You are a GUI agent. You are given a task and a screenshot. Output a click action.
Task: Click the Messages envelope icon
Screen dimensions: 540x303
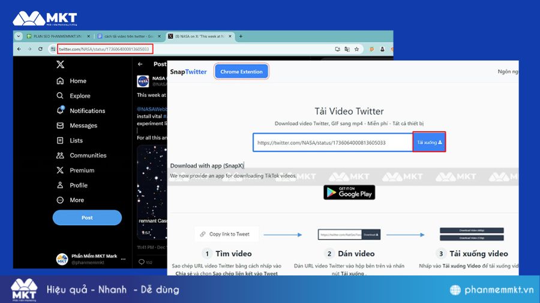pyautogui.click(x=60, y=125)
